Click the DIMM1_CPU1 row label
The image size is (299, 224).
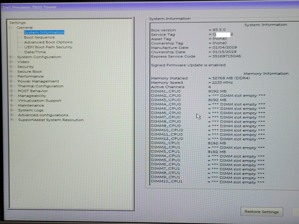point(165,143)
